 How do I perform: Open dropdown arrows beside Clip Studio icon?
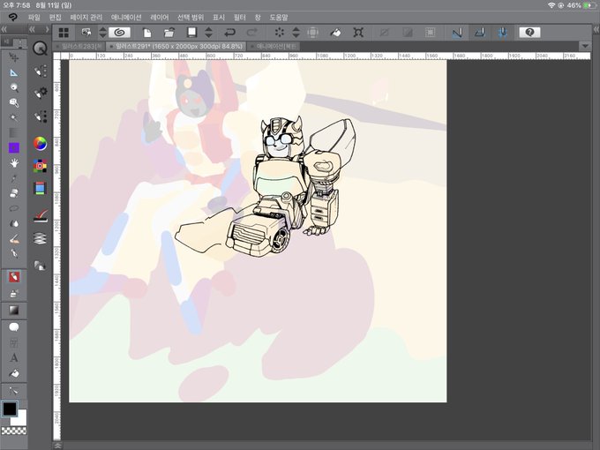pyautogui.click(x=102, y=33)
